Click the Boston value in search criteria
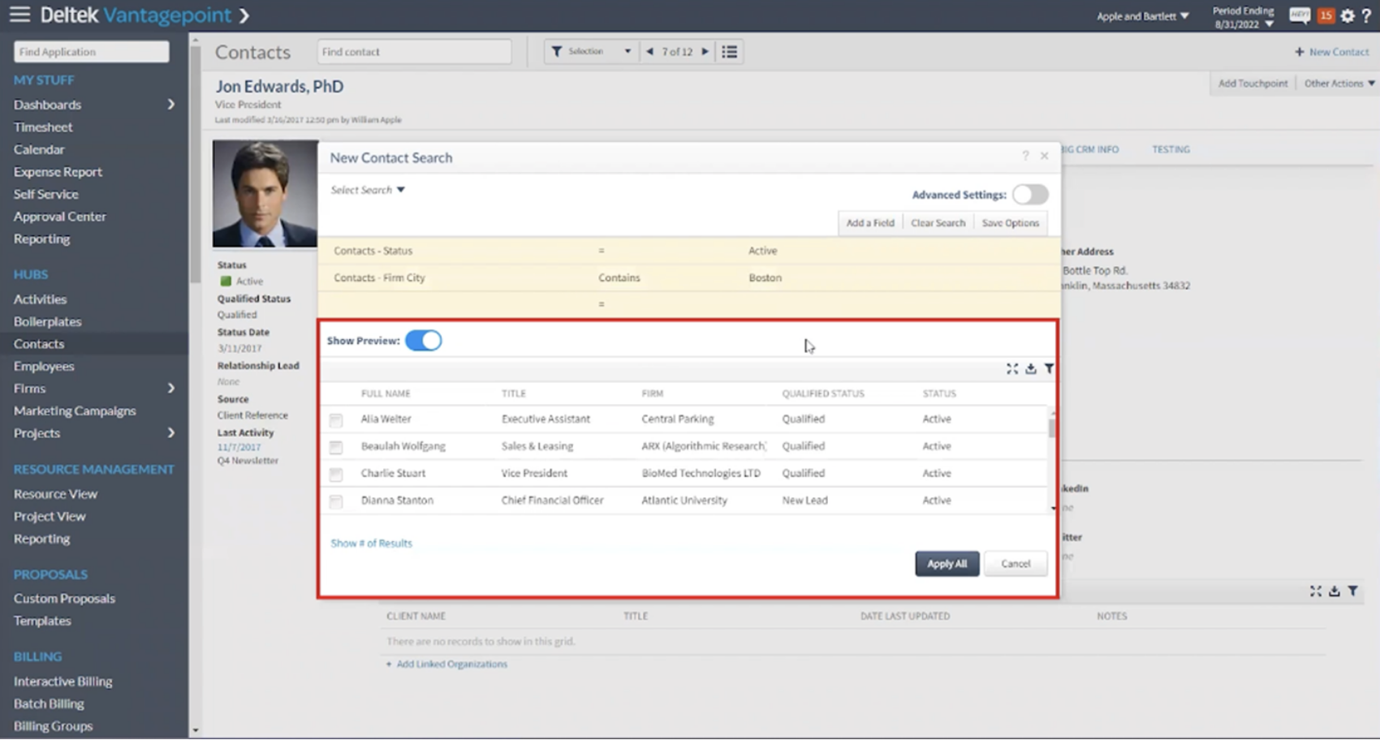Viewport: 1380px width, 740px height. [x=765, y=277]
